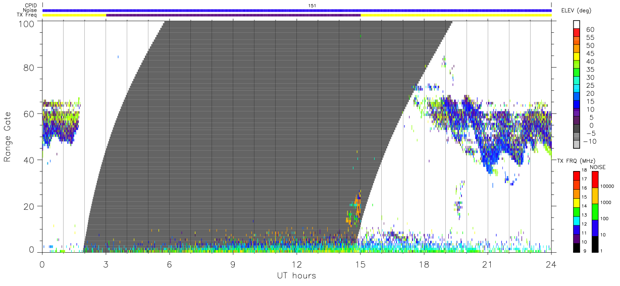This screenshot has height=286, width=620.
Task: Click the 20 tick label on Range Gate axis
Action: [30, 206]
